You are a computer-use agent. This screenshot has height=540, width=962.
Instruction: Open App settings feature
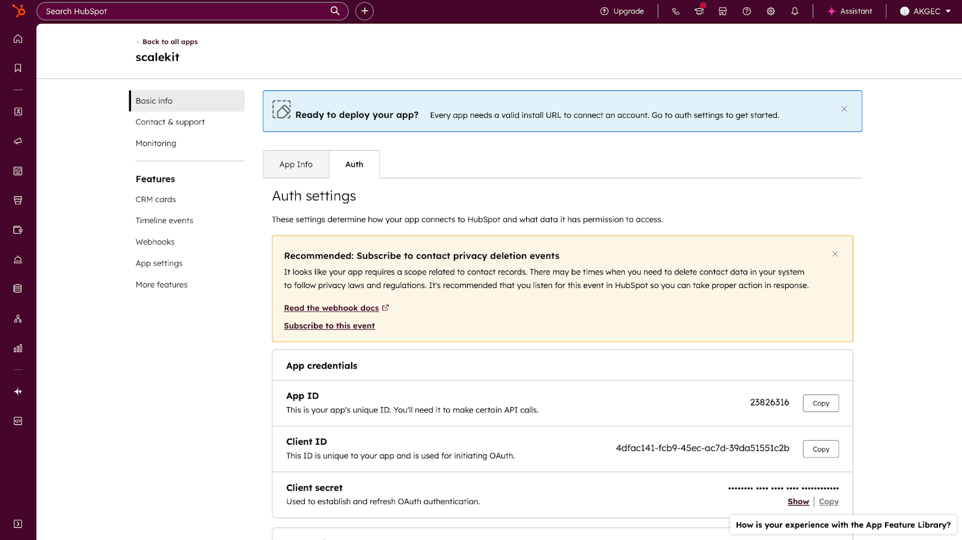coord(159,263)
